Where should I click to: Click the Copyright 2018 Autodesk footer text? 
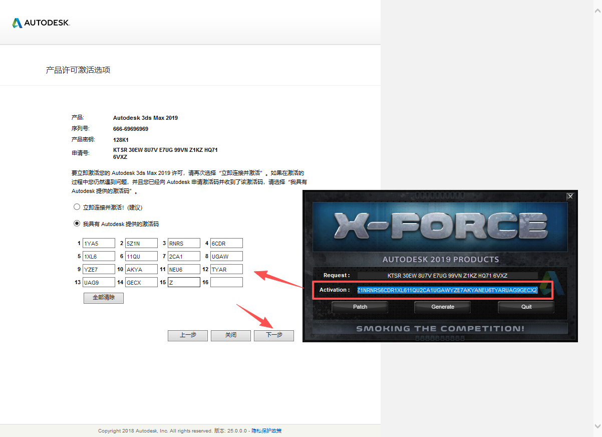(x=155, y=430)
